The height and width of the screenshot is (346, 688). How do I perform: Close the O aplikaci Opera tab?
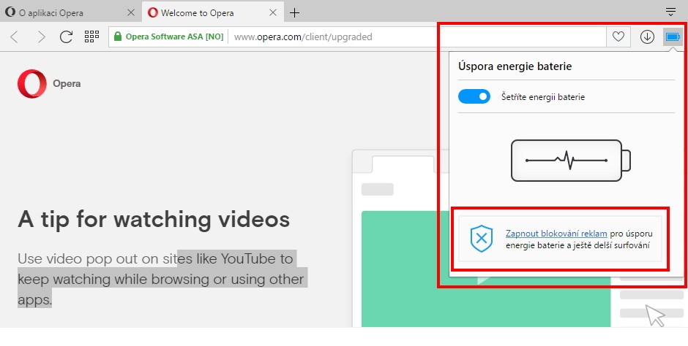coord(131,12)
